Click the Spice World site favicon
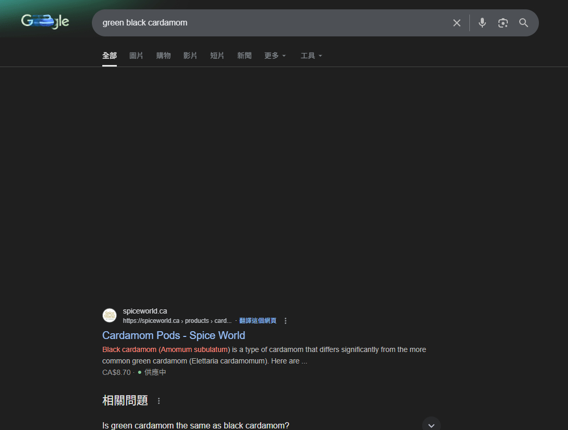568x430 pixels. click(x=110, y=316)
